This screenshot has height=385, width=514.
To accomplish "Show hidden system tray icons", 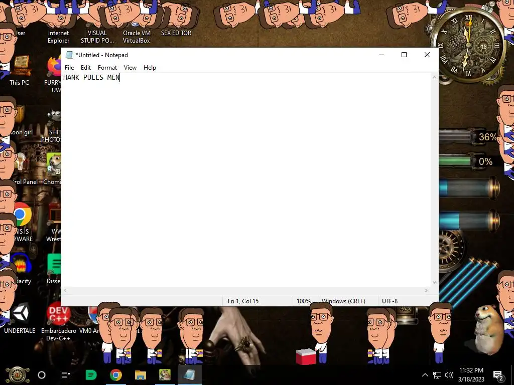I will click(425, 375).
